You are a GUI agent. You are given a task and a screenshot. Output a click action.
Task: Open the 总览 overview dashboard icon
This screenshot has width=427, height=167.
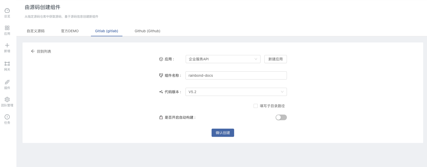pos(7,11)
